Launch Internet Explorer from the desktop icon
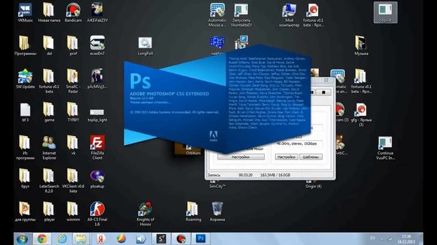 click(49, 147)
